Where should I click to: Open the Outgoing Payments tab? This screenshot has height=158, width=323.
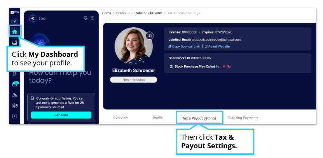click(x=243, y=118)
